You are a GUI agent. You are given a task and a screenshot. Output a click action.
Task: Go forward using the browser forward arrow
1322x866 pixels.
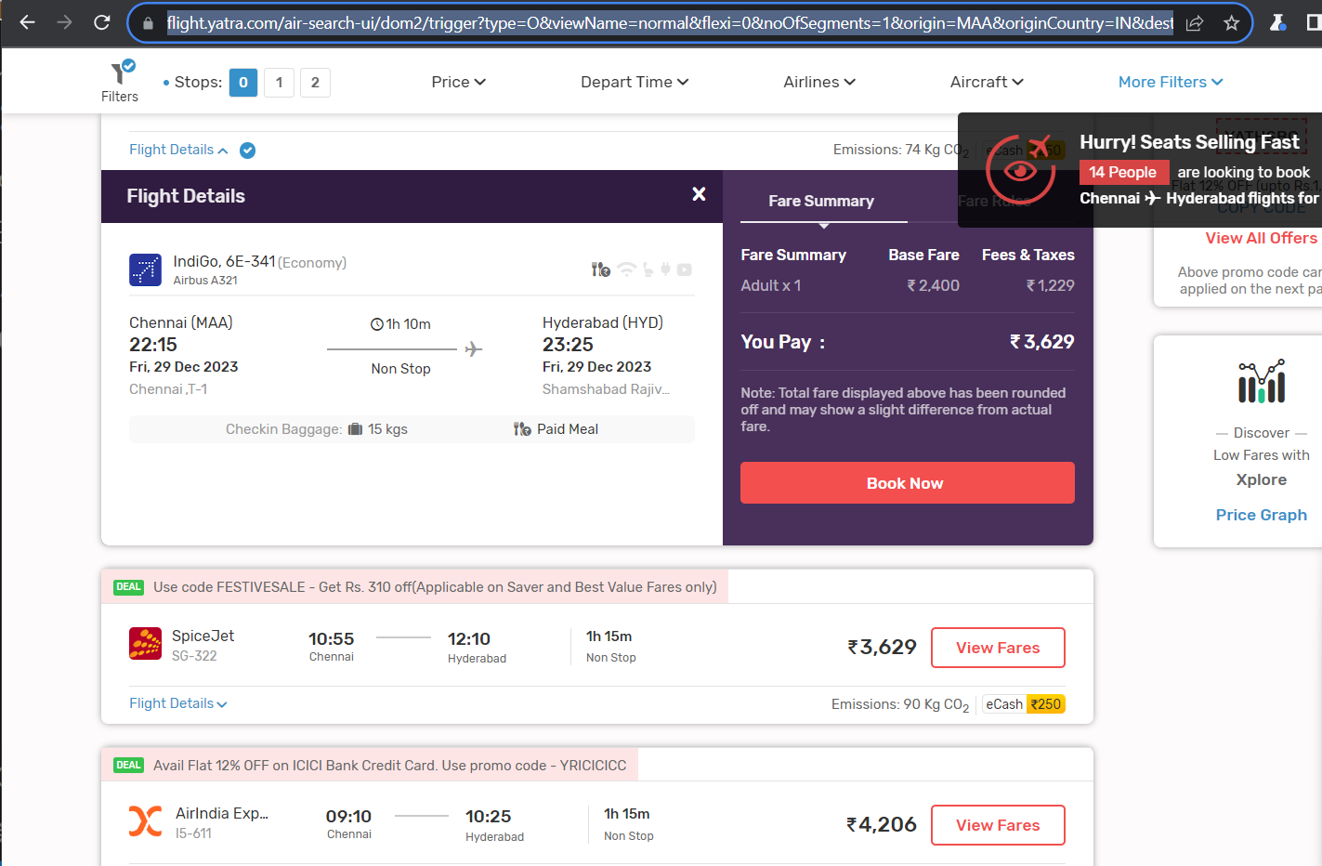point(64,22)
